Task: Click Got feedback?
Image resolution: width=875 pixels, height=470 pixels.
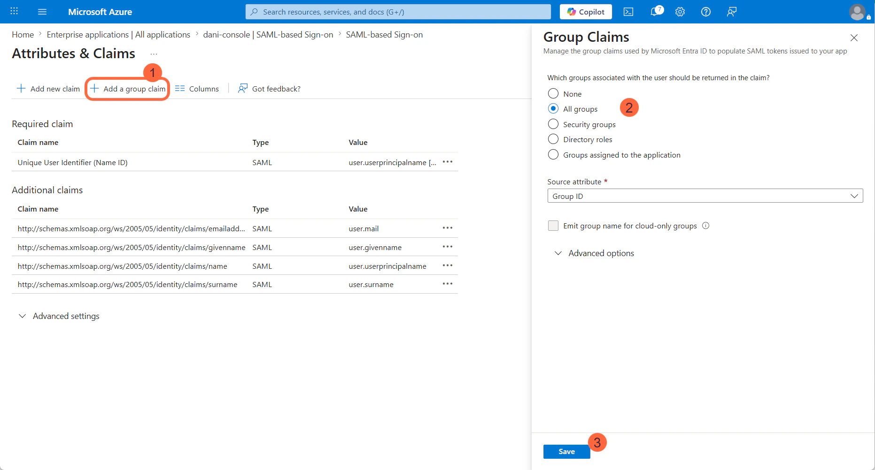Action: [269, 89]
